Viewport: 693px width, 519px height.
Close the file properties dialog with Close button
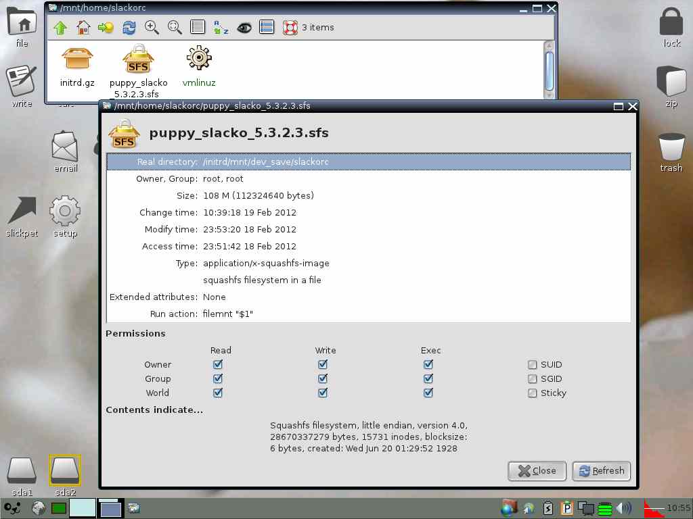coord(537,471)
